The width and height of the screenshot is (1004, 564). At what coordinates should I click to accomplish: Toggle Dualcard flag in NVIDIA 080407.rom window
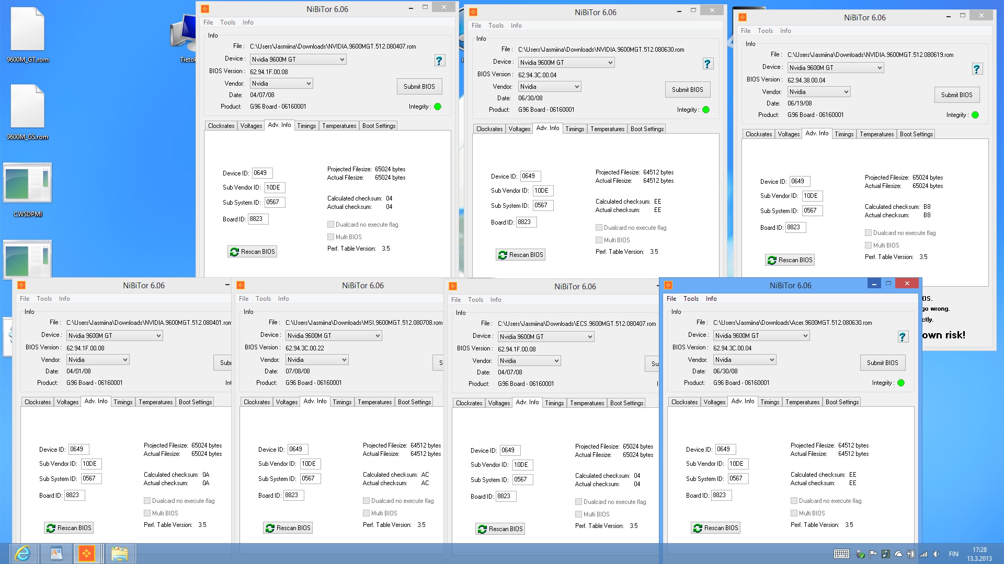click(x=331, y=225)
